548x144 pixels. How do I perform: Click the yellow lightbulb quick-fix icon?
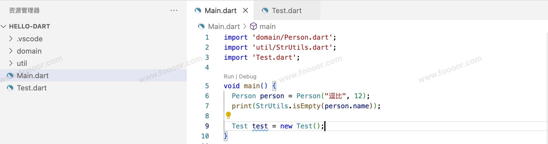228,115
